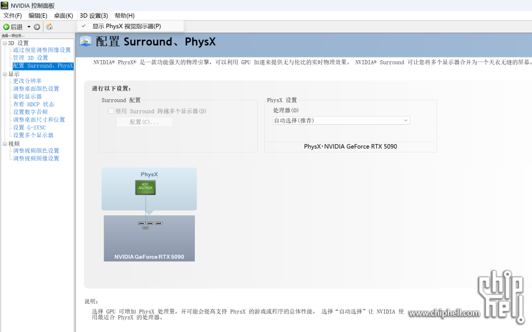This screenshot has height=332, width=532.
Task: Click the AOC AG276UX monitor icon
Action: pos(145,188)
